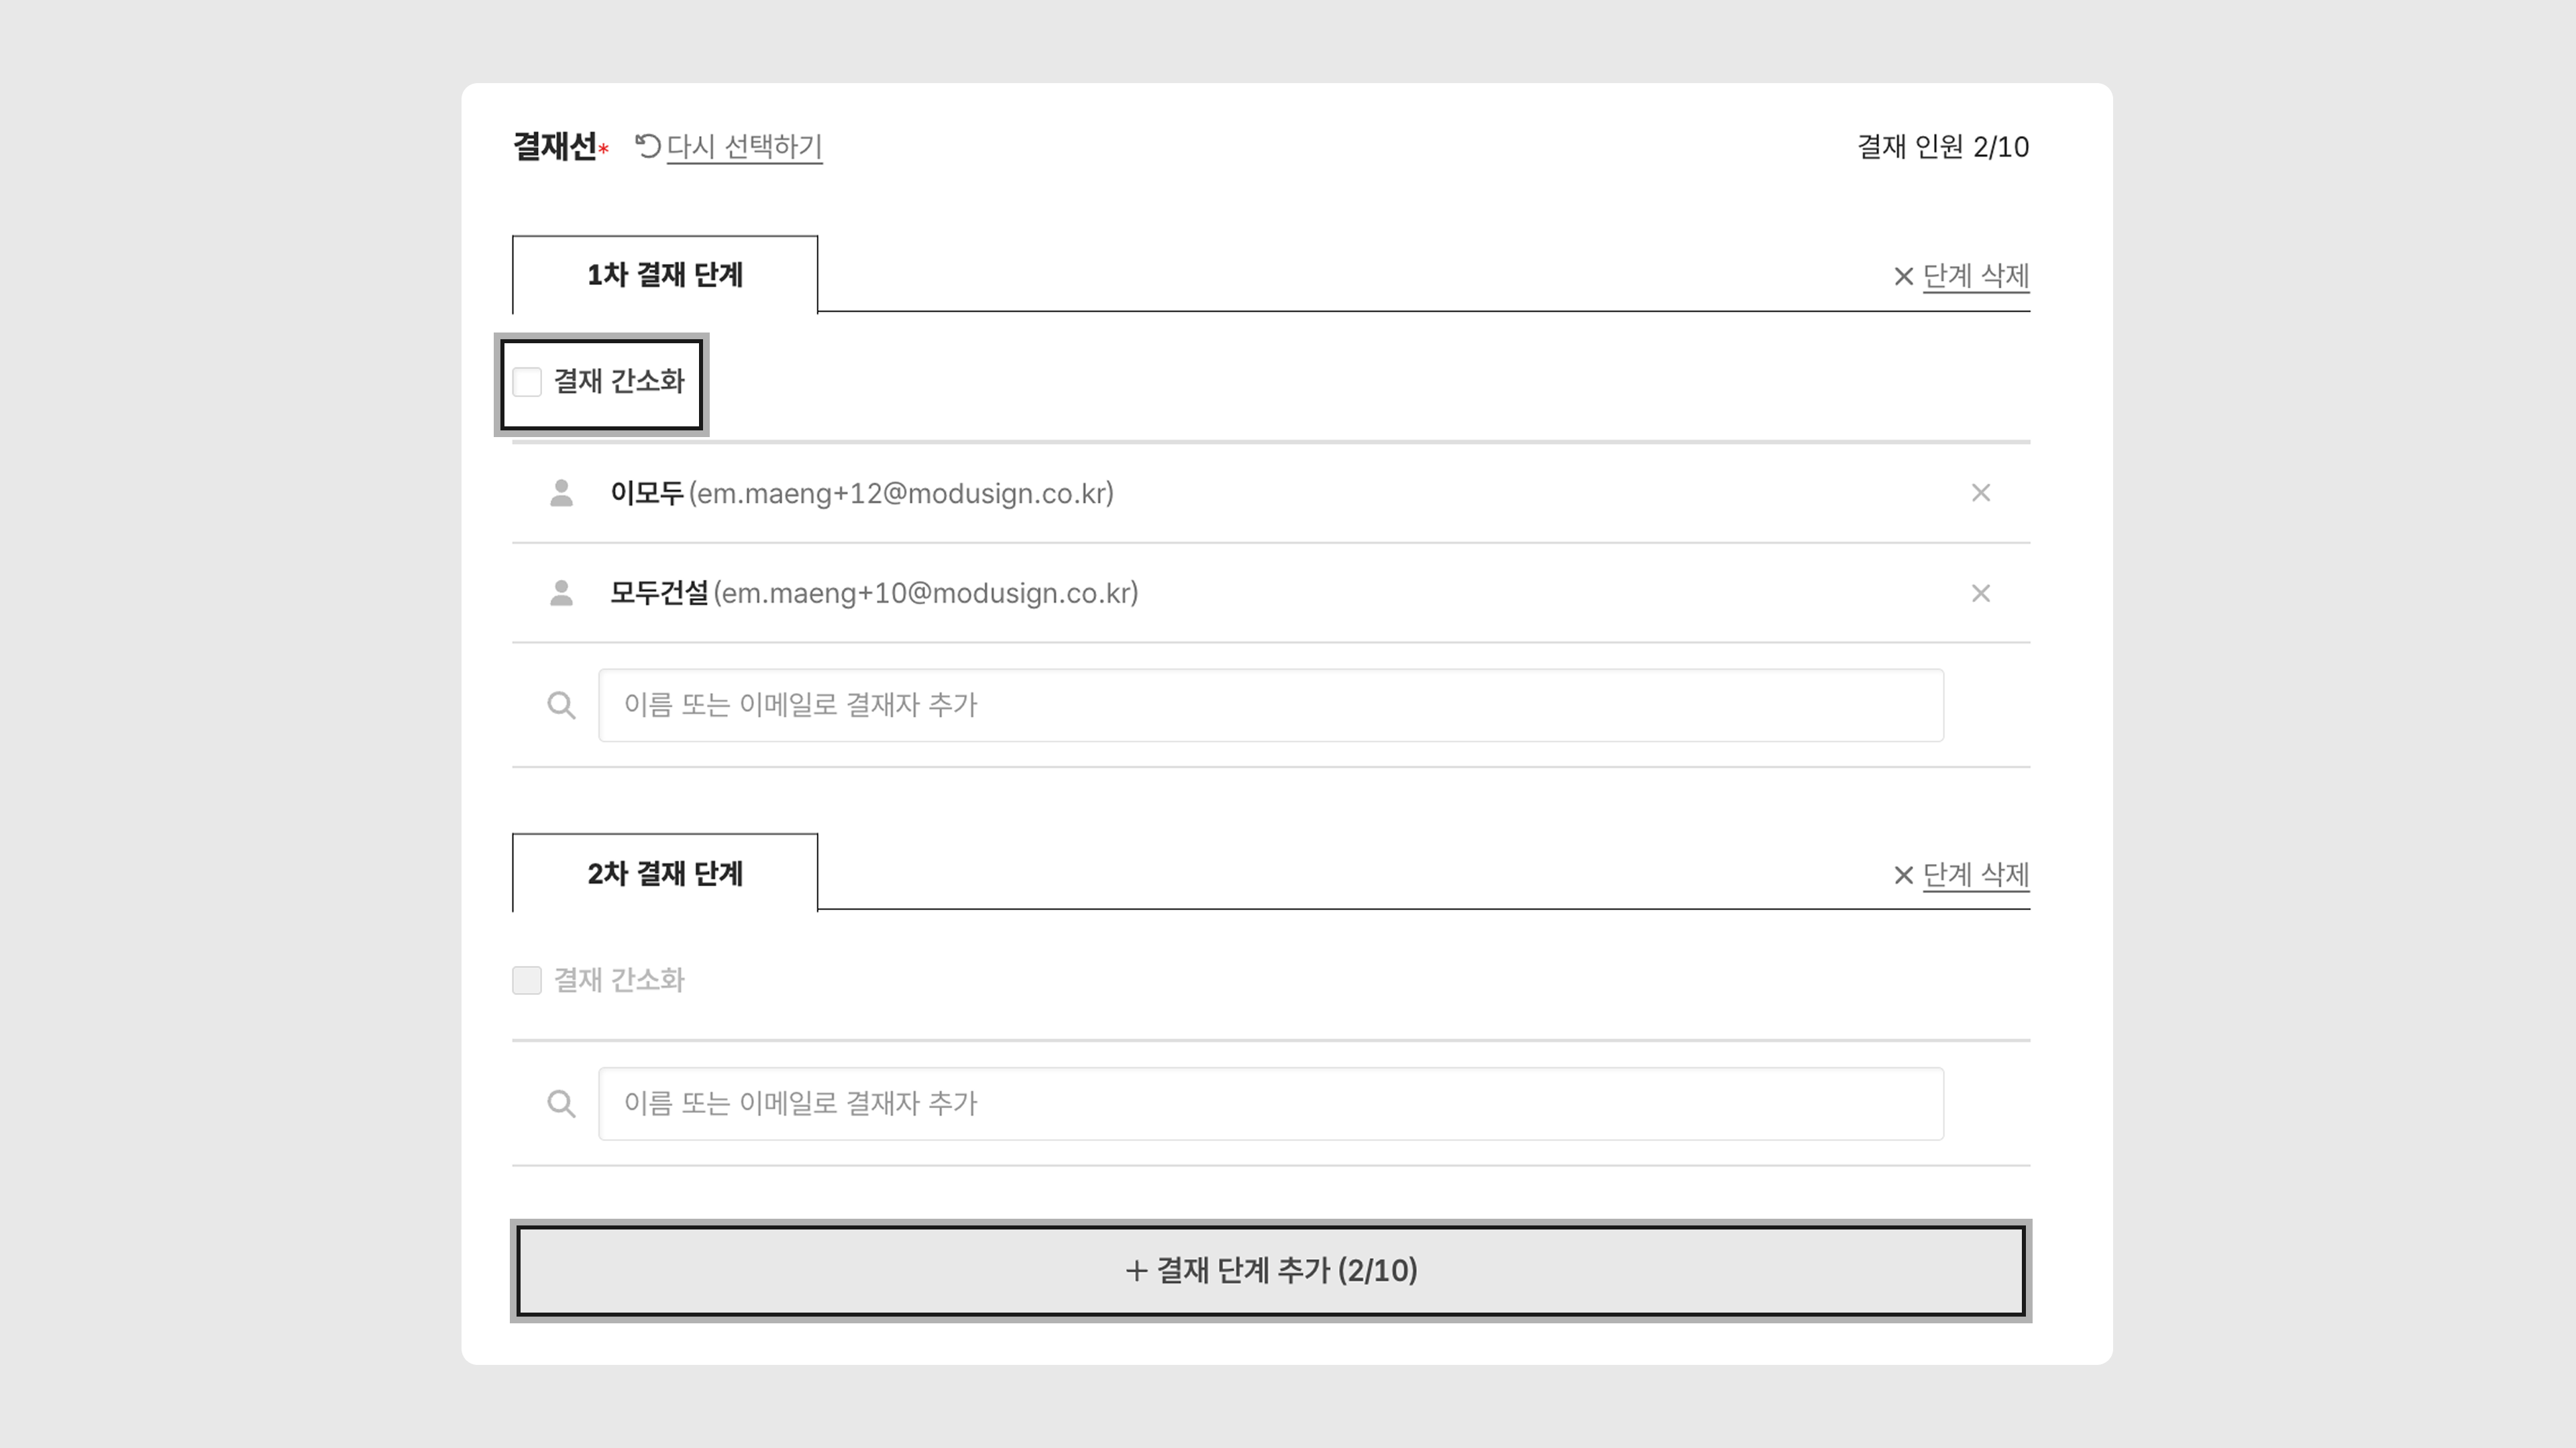Select the 2차 결재 단계 tab
The width and height of the screenshot is (2576, 1448).
tap(664, 873)
